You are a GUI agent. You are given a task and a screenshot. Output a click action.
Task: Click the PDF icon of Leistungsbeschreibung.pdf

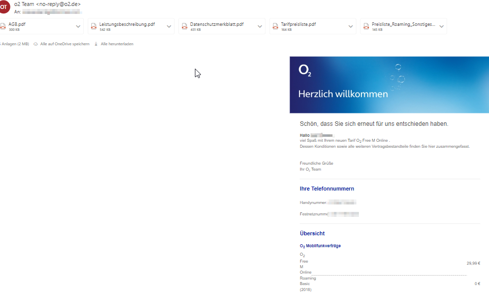click(x=94, y=26)
